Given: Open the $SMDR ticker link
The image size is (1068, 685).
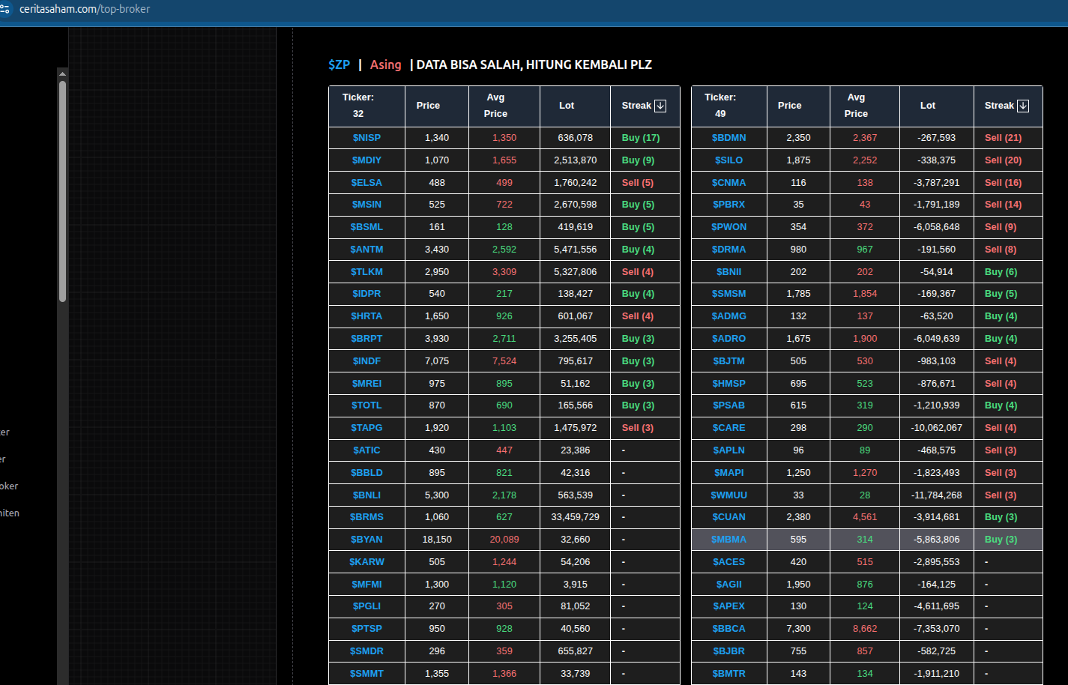Looking at the screenshot, I should pyautogui.click(x=366, y=651).
